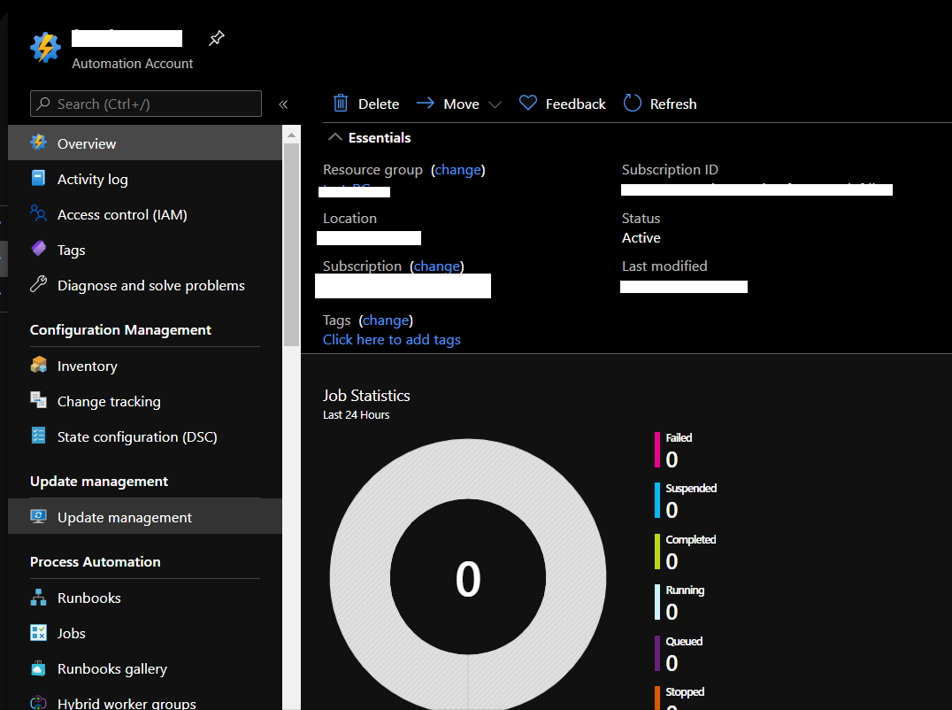Image resolution: width=952 pixels, height=710 pixels.
Task: Click the State configuration (DSC) icon
Action: point(38,436)
